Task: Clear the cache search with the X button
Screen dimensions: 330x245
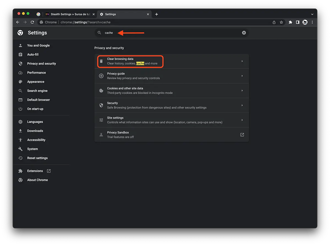Action: click(x=244, y=33)
